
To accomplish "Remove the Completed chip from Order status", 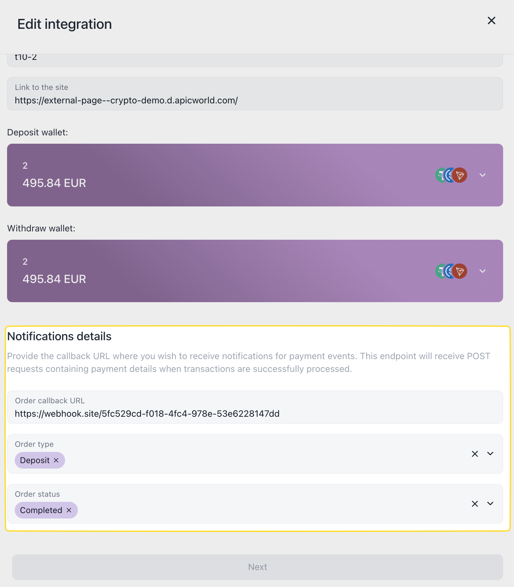I will 69,510.
